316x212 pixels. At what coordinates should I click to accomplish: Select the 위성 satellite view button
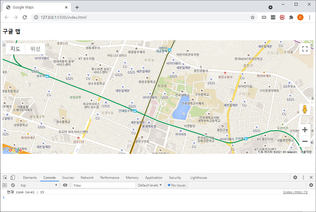[x=35, y=49]
